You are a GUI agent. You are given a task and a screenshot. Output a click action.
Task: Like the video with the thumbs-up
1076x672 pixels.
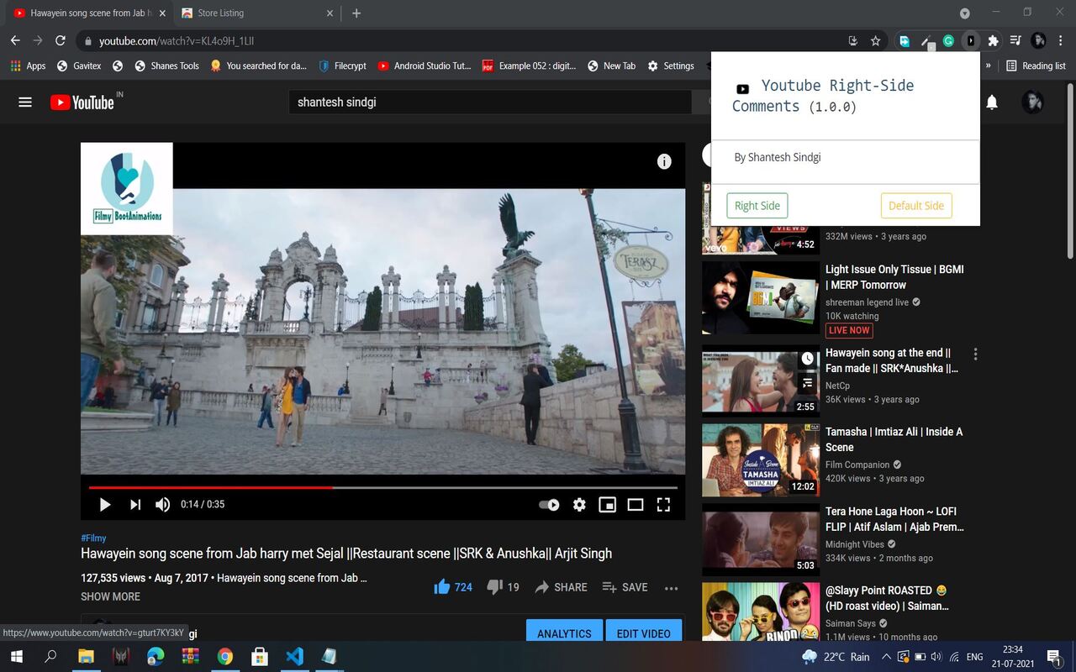[x=452, y=587]
